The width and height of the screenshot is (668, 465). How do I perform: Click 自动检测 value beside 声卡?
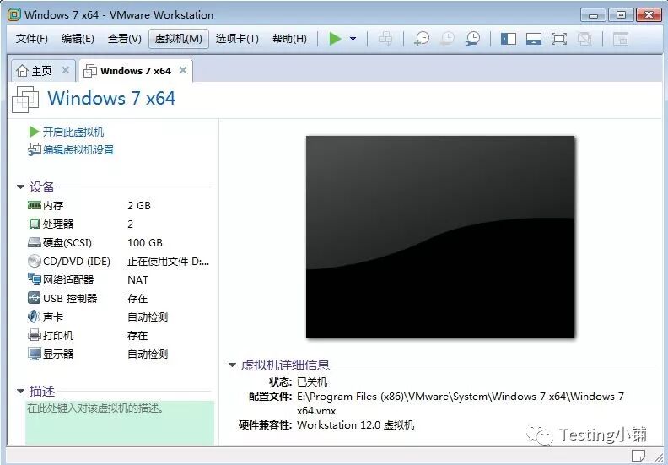[x=148, y=316]
